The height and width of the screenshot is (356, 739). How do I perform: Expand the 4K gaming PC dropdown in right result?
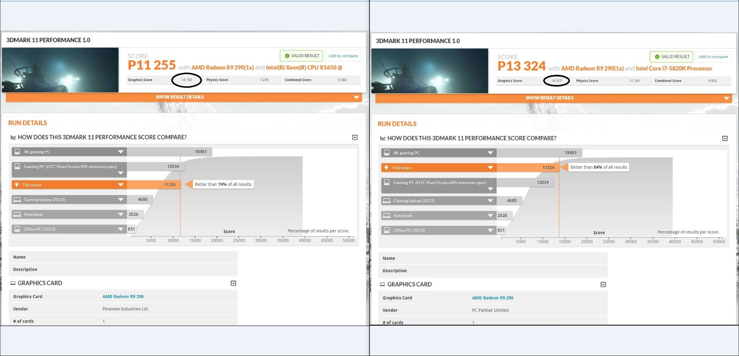[x=490, y=153]
